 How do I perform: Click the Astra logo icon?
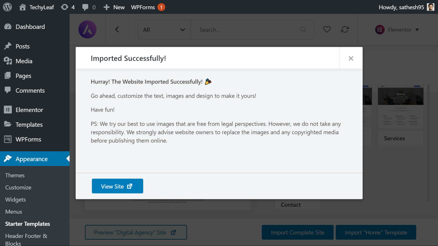pos(87,29)
